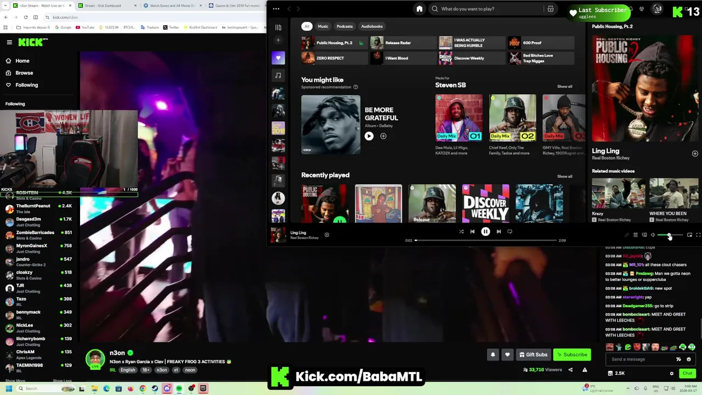Seek along the Spotify song progress bar

(x=486, y=240)
